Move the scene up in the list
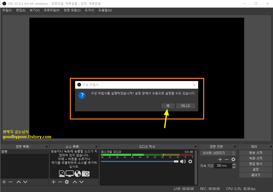The height and width of the screenshot is (192, 273). pyautogui.click(x=19, y=182)
